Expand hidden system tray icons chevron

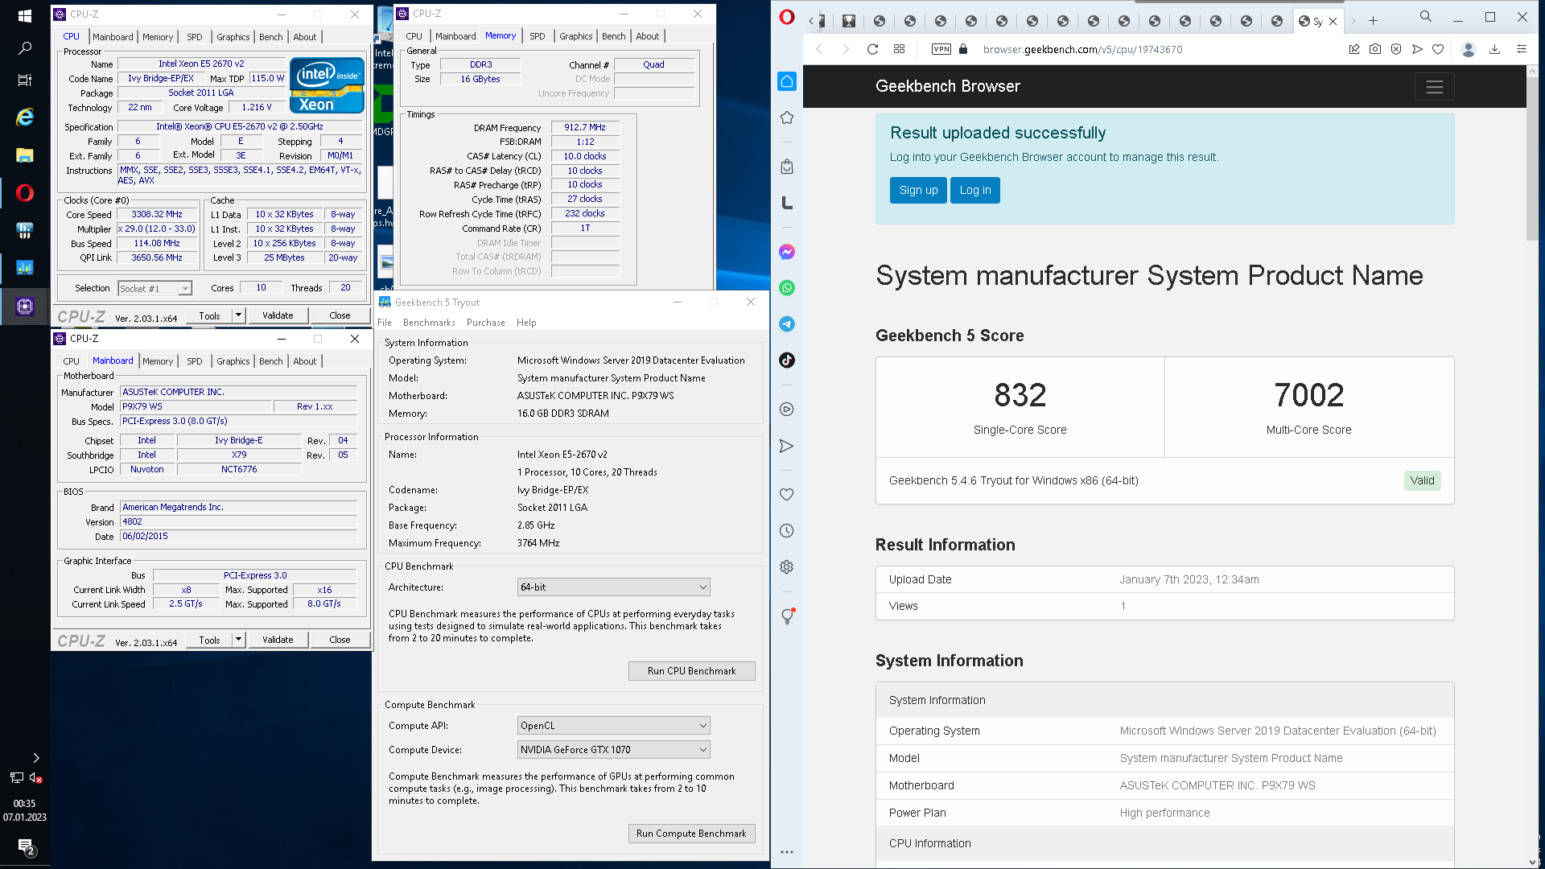click(35, 758)
